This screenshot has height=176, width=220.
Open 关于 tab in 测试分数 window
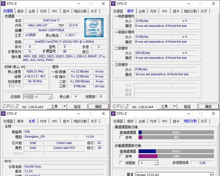pos(204,121)
